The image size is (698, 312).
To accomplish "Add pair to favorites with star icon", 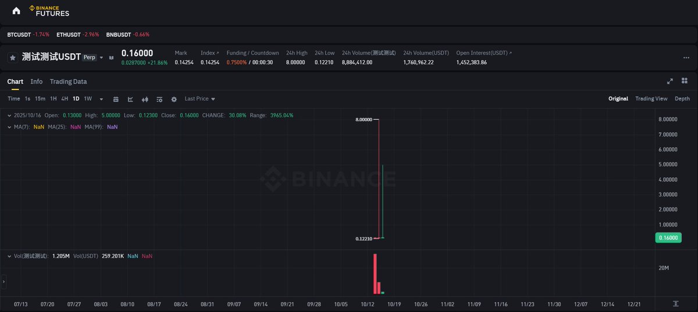I will (12, 58).
